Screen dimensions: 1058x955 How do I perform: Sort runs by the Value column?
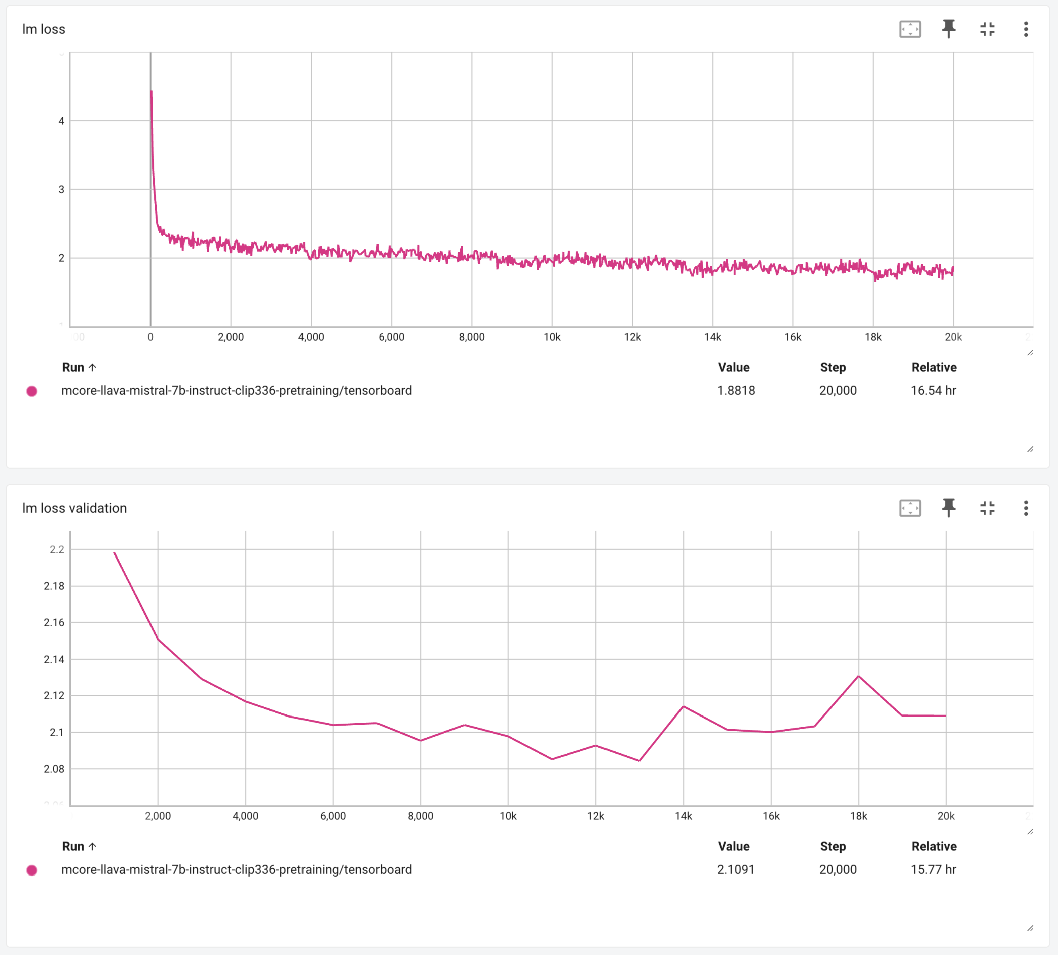(733, 367)
